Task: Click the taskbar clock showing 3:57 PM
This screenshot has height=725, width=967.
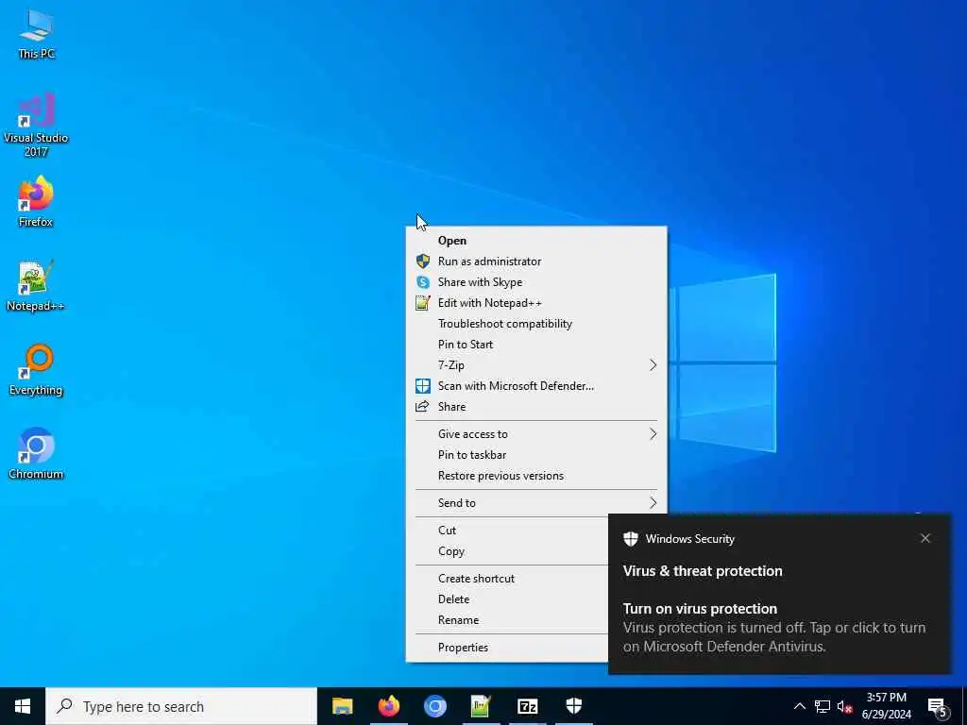Action: (886, 706)
